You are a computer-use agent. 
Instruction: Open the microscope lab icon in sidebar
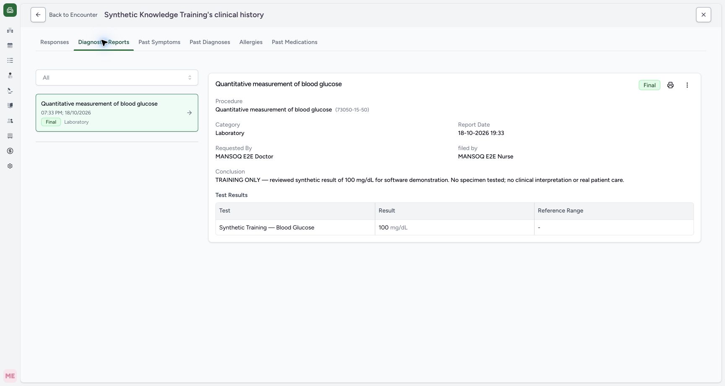coord(10,91)
